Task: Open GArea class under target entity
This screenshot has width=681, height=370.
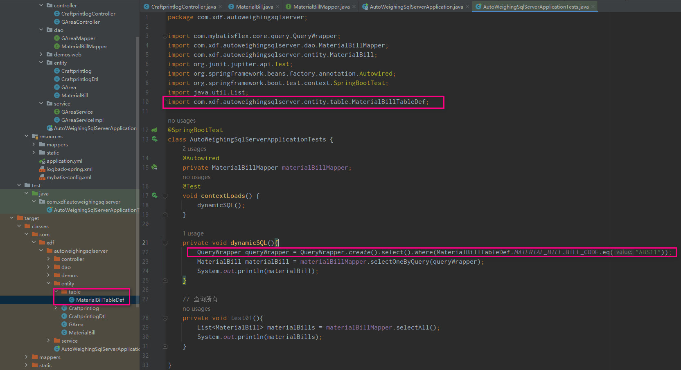Action: tap(76, 325)
